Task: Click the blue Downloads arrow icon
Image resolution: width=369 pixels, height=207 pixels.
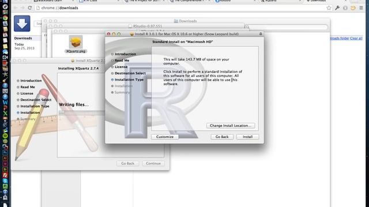Action: [x=22, y=24]
